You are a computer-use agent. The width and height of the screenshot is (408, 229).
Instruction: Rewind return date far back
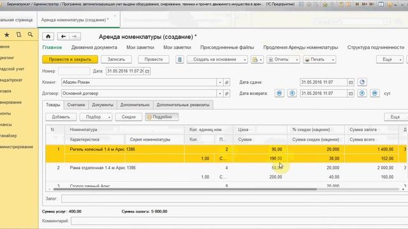279,94
